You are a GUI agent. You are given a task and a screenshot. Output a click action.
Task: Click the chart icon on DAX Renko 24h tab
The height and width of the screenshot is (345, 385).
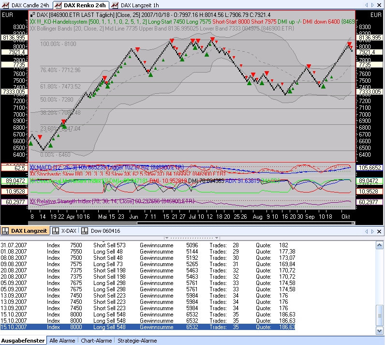pos(58,5)
